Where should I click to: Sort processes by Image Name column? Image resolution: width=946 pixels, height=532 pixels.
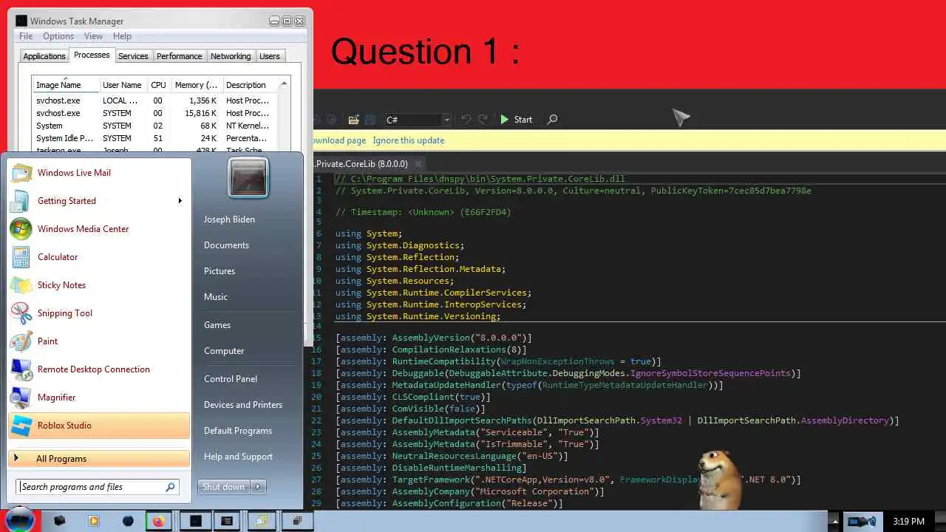pyautogui.click(x=65, y=85)
